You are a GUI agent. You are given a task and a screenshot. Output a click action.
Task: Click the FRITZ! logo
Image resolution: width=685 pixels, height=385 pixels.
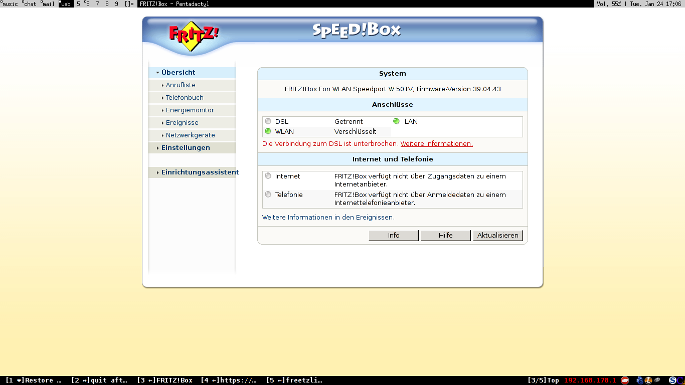click(x=194, y=36)
